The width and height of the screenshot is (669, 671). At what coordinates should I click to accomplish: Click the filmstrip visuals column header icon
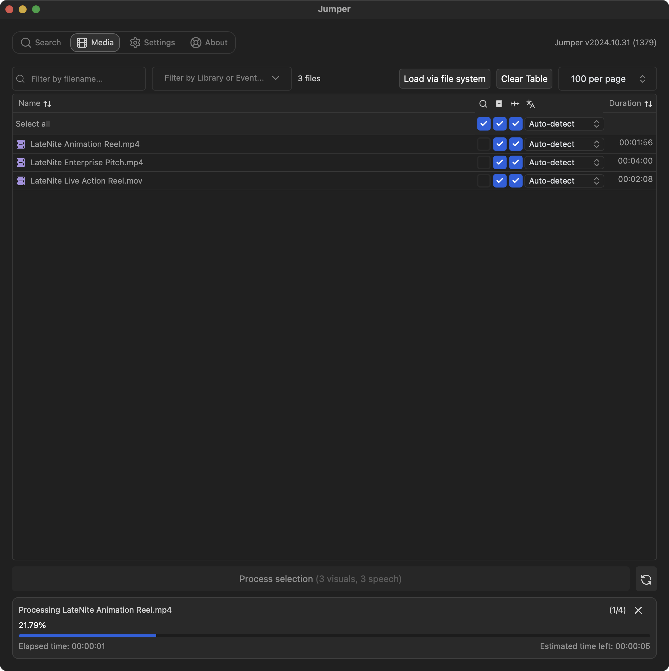[499, 104]
